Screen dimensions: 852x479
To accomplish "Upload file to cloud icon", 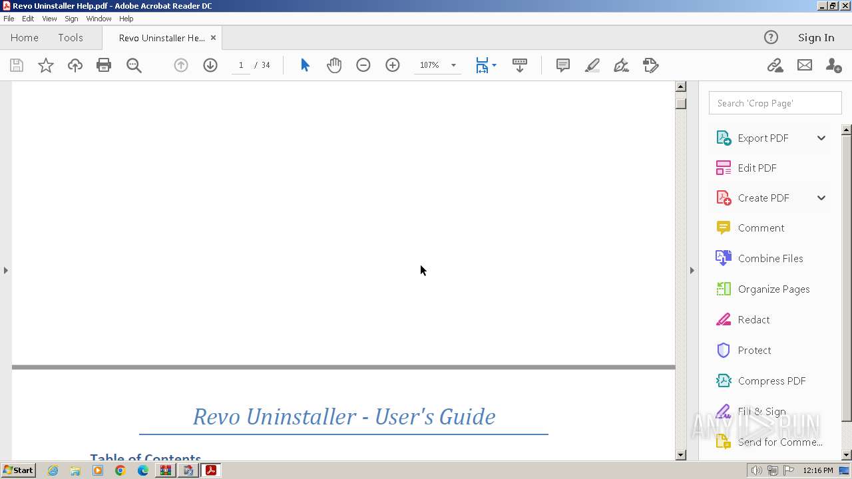I will click(75, 65).
